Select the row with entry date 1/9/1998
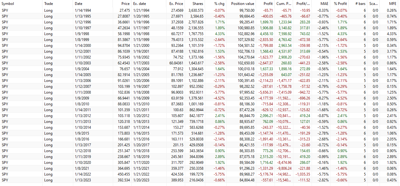 click(82, 34)
